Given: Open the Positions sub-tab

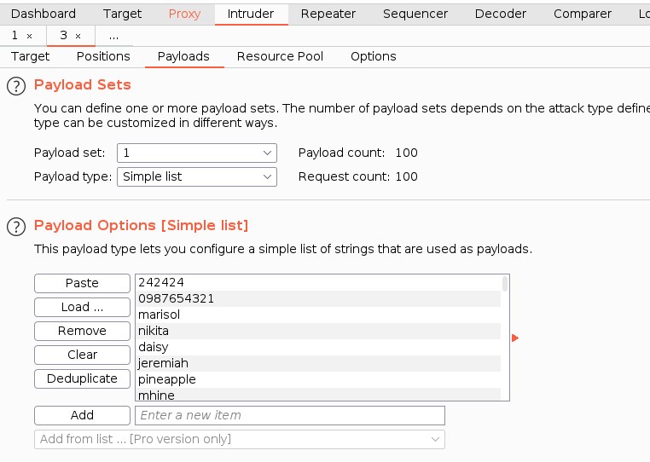Looking at the screenshot, I should (x=103, y=56).
